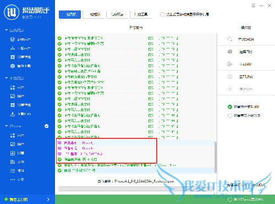Viewport: 275px width, 204px height.
Task: Expand the i4 toolbox footer arrow
Action: (48, 200)
